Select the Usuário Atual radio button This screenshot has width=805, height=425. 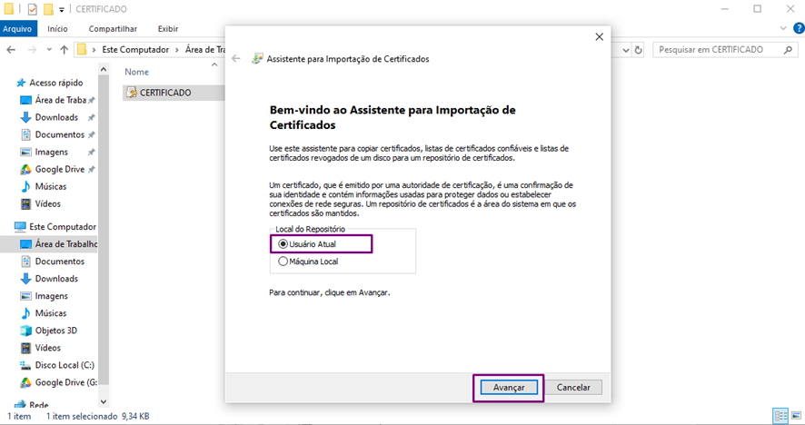[283, 243]
